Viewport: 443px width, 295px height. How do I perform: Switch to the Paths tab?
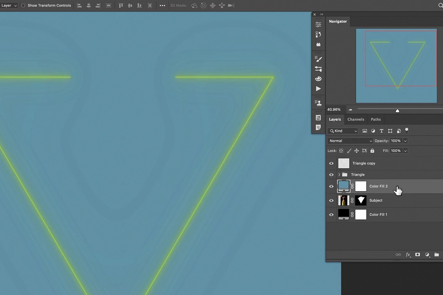[376, 119]
